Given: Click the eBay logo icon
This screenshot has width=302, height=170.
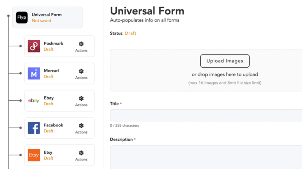Looking at the screenshot, I should (34, 101).
